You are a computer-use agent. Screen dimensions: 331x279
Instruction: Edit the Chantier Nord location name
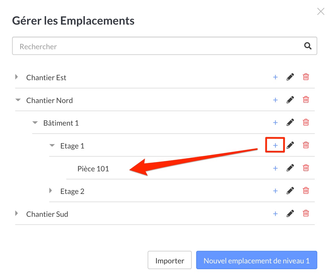[290, 100]
